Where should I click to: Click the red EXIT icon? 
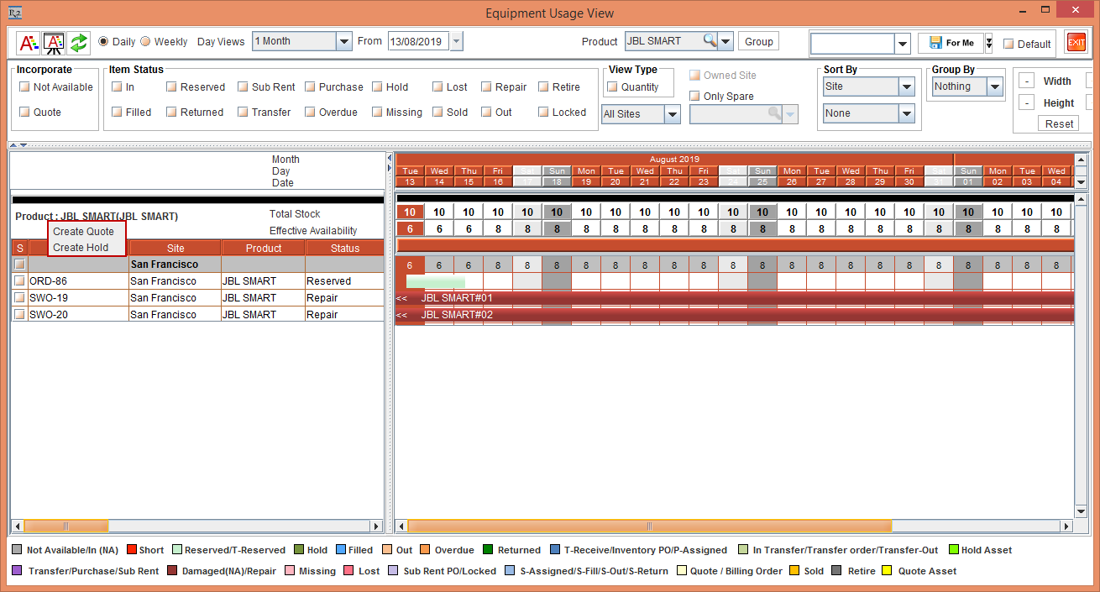1076,42
